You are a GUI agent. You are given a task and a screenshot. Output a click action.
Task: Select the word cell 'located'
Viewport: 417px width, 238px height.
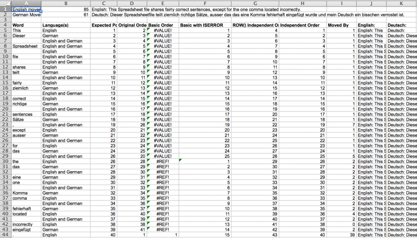pyautogui.click(x=26, y=214)
